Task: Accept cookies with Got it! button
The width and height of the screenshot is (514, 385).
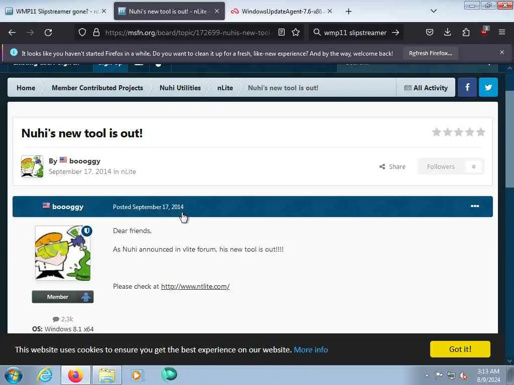Action: point(460,349)
